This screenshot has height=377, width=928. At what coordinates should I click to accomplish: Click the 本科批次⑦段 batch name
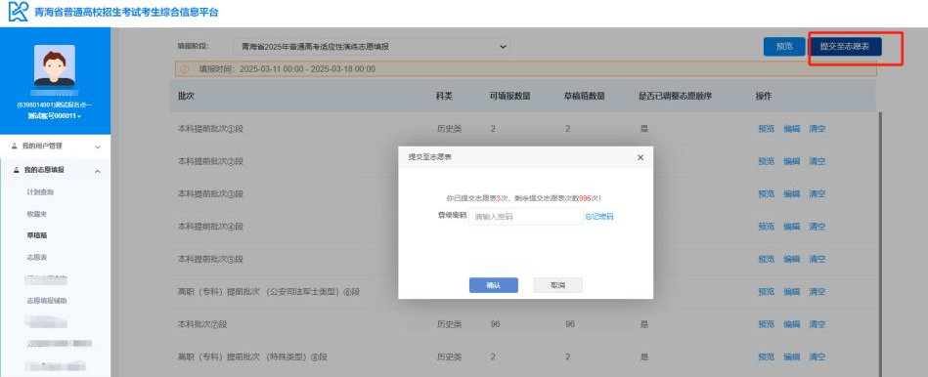(203, 324)
